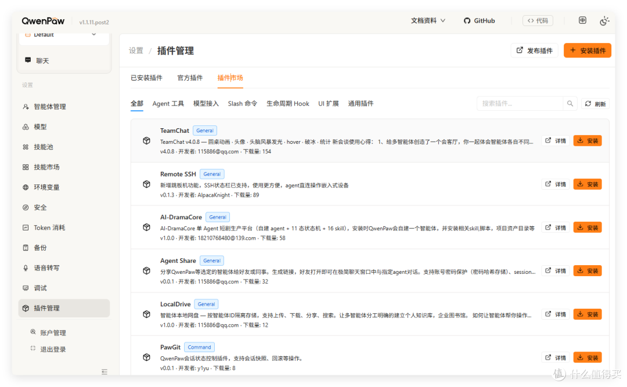
Task: Select 插件管理 in the sidebar
Action: 64,308
